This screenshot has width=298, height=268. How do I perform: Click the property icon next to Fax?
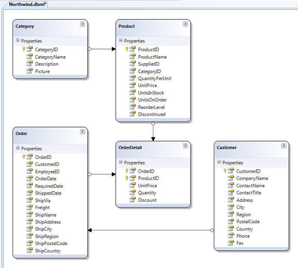click(231, 243)
